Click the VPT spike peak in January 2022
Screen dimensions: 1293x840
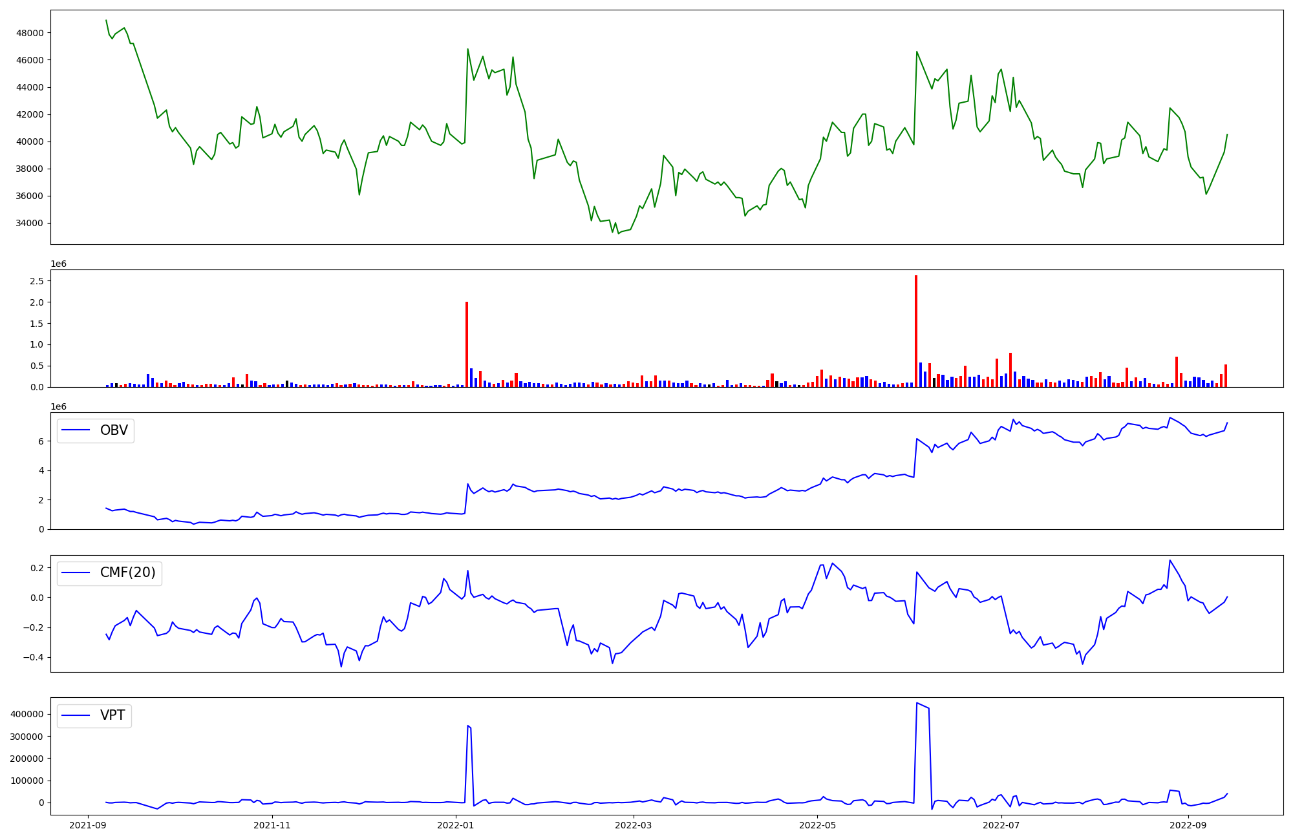[x=467, y=726]
